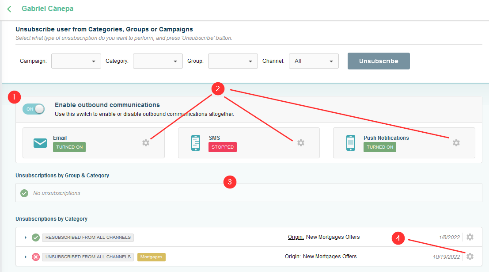Open the SMS channel settings gear
This screenshot has width=489, height=272.
click(301, 143)
